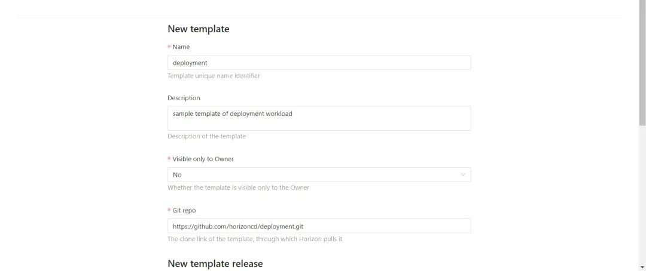646x271 pixels.
Task: Open the Visible only to Owner dropdown
Action: pyautogui.click(x=319, y=175)
